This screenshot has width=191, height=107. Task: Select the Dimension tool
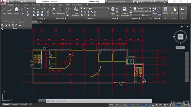tap(61, 11)
